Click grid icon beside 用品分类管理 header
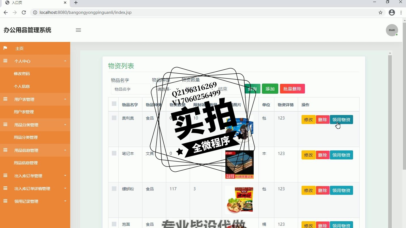This screenshot has height=228, width=406. point(5,125)
